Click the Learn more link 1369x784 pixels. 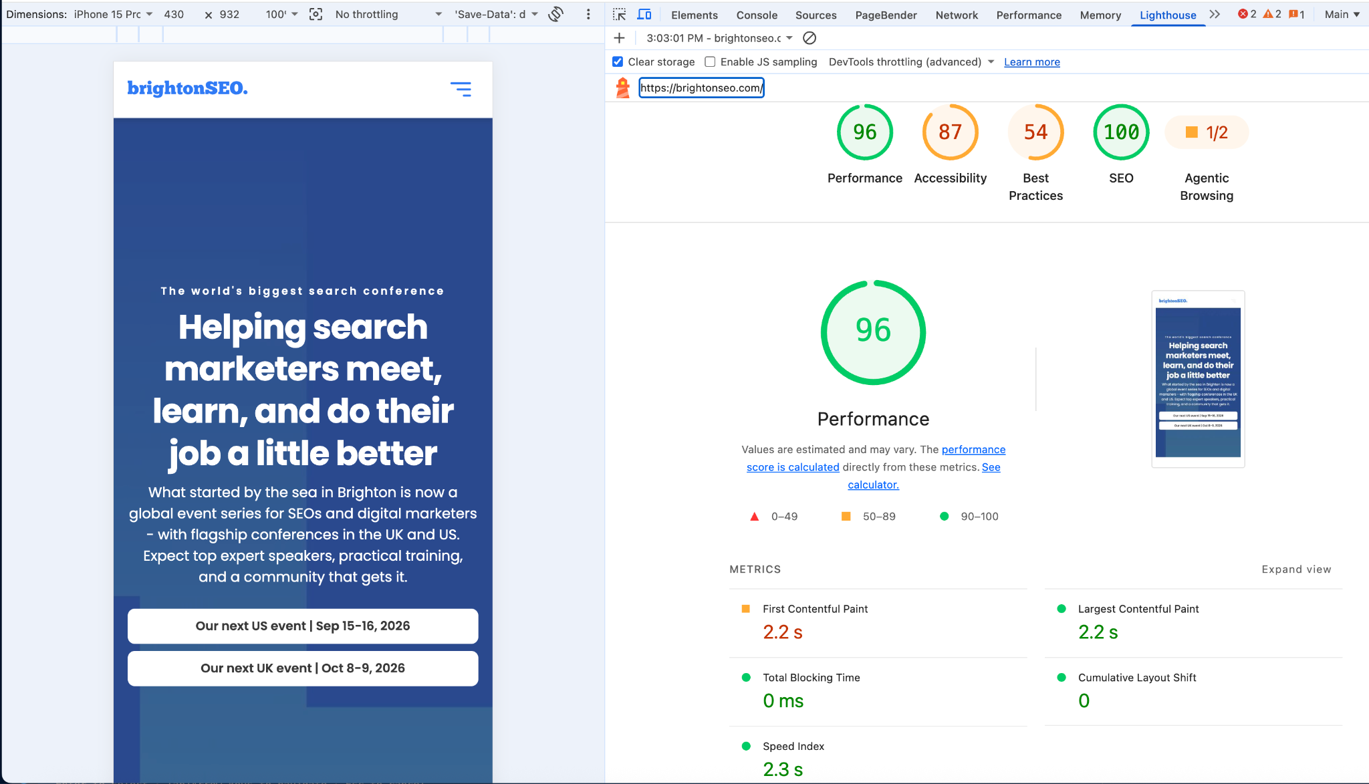1031,61
